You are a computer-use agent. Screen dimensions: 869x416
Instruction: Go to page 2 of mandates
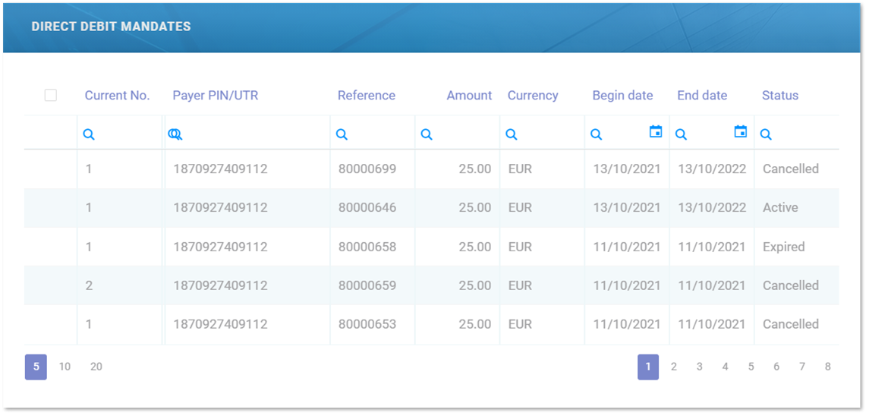tap(674, 367)
